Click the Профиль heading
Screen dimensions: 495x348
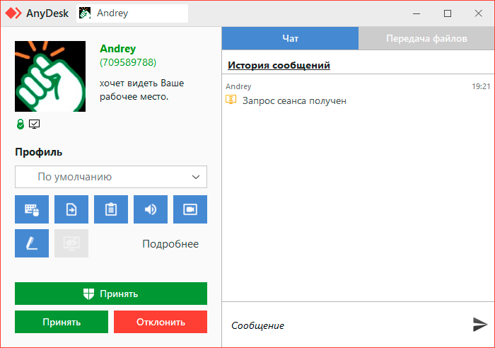point(38,152)
